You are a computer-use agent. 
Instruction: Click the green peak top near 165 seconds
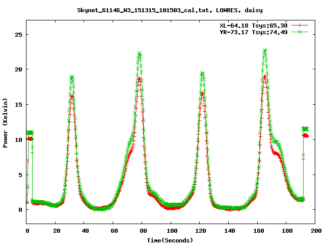coord(265,51)
